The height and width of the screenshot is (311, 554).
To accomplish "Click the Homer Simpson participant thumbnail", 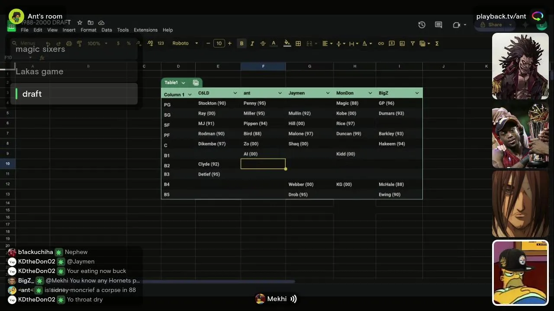I will point(520,273).
